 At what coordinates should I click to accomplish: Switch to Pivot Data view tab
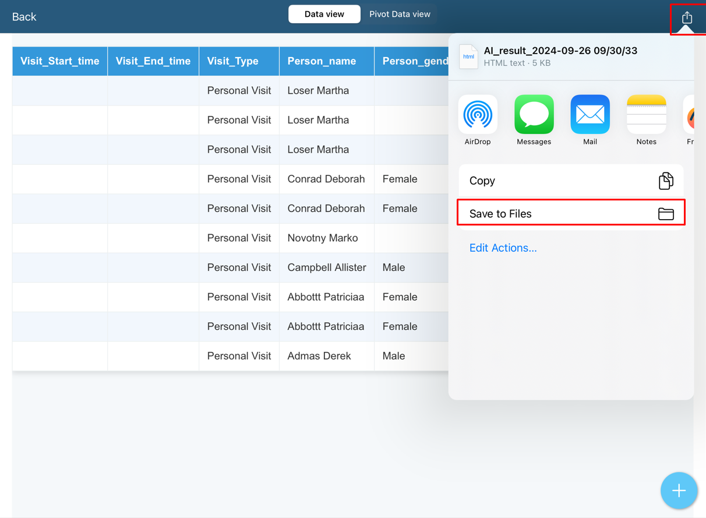click(x=400, y=14)
